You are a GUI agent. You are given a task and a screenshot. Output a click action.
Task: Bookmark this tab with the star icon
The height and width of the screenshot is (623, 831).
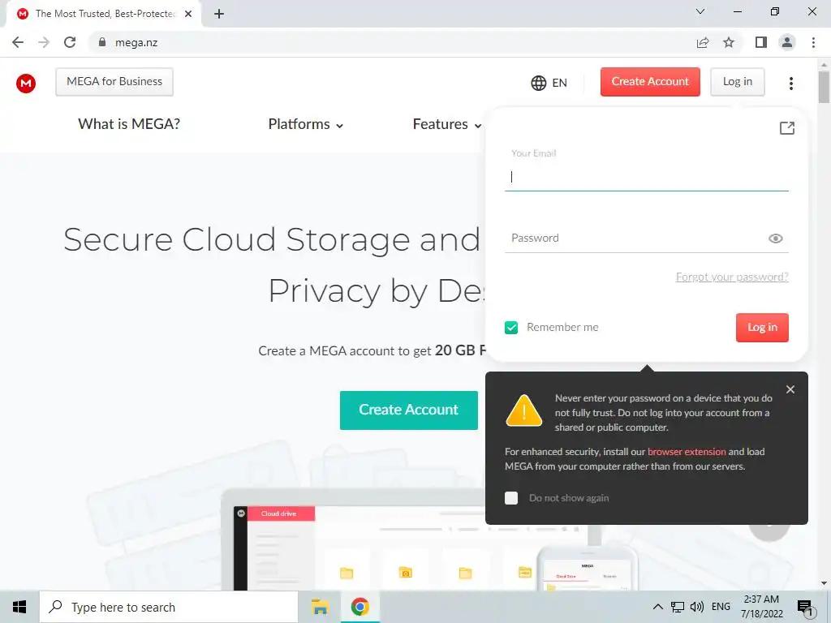729,42
